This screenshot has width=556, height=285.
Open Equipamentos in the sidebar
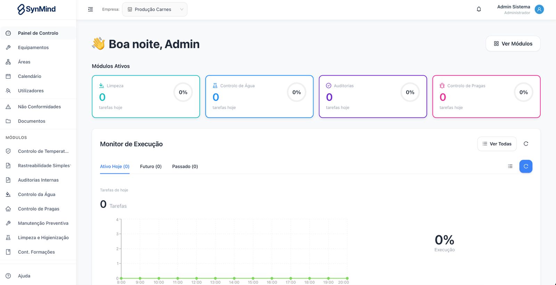(33, 47)
